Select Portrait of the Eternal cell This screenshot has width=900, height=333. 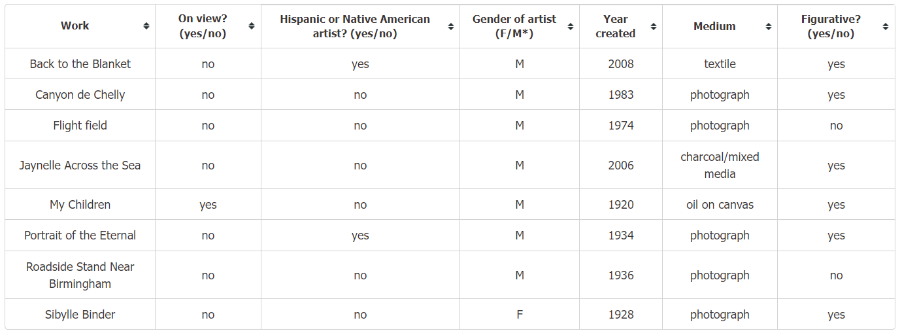pos(80,236)
